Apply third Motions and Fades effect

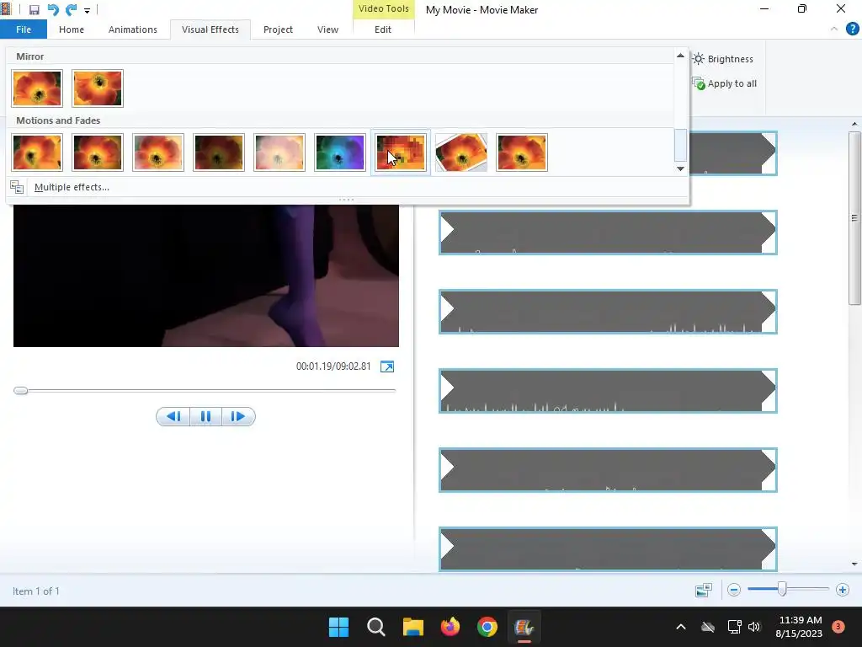point(158,152)
